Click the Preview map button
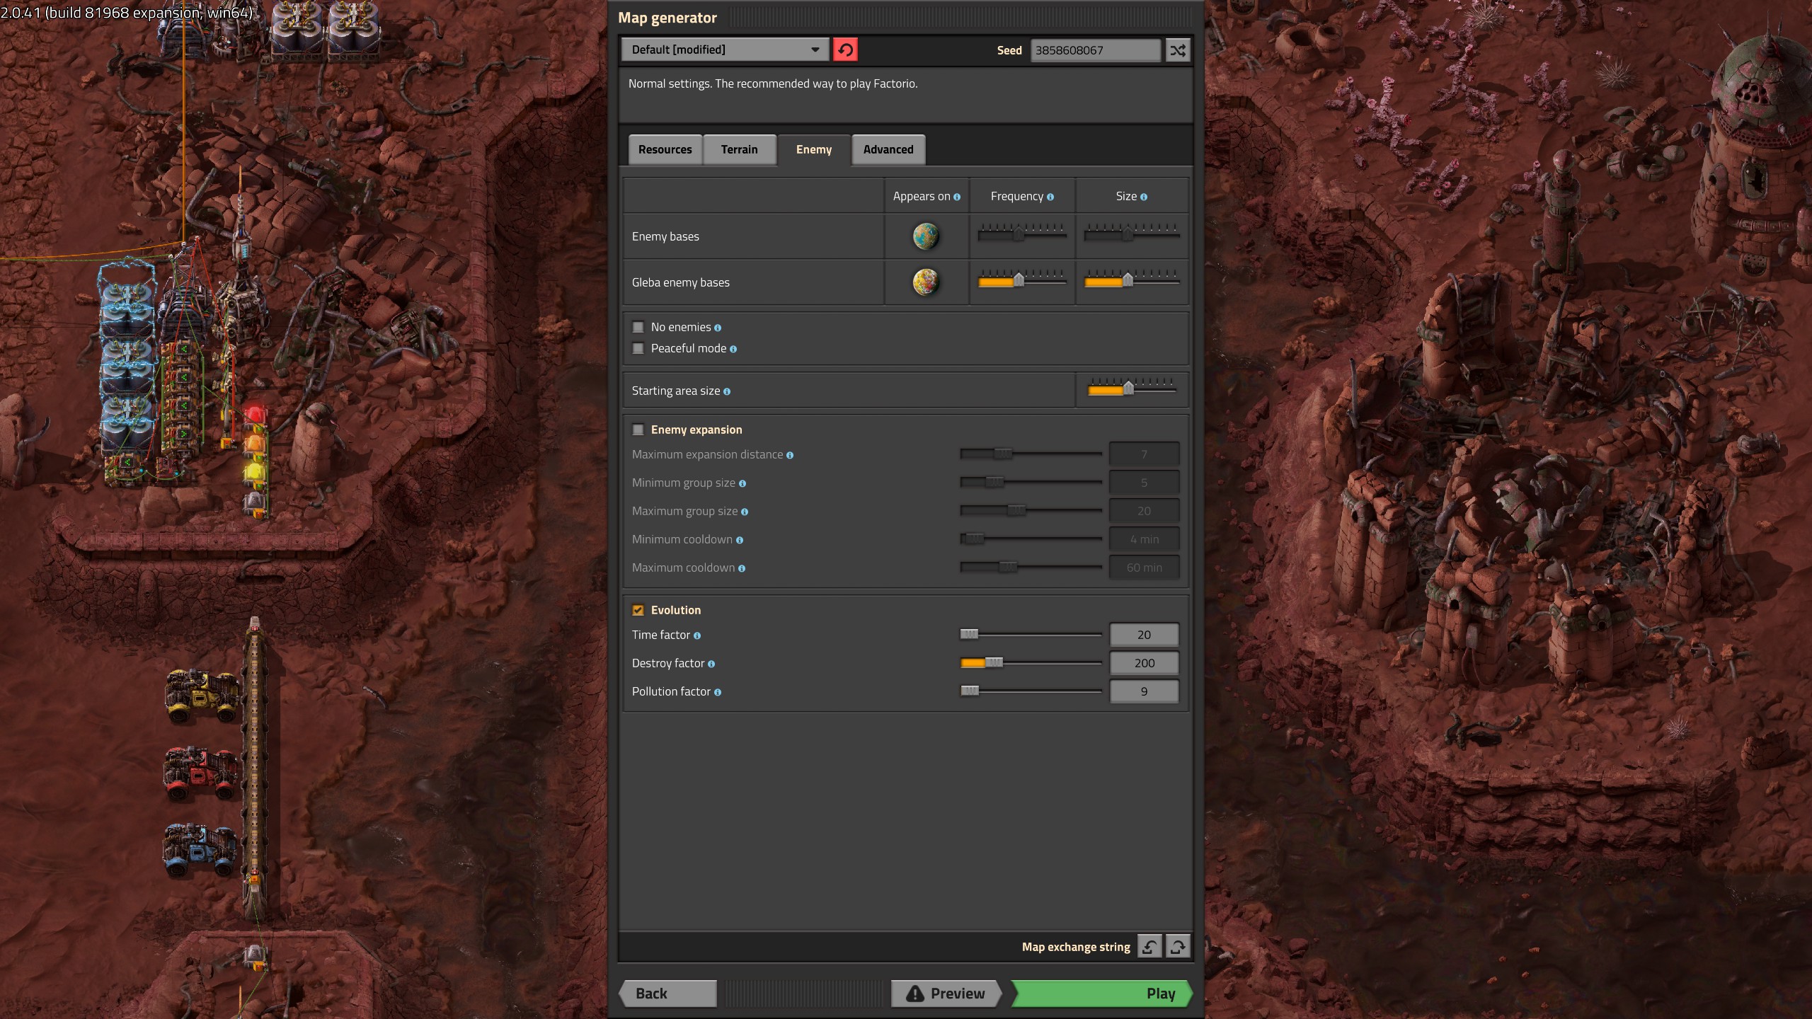Viewport: 1812px width, 1019px height. (946, 994)
